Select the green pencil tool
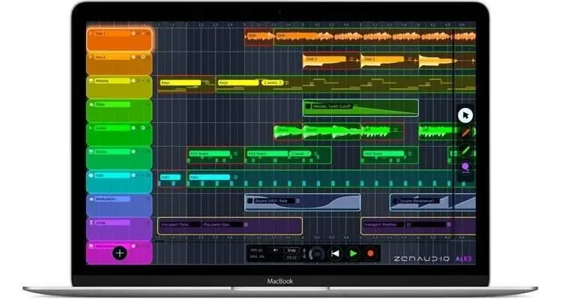Image resolution: width=562 pixels, height=299 pixels. pos(465,150)
